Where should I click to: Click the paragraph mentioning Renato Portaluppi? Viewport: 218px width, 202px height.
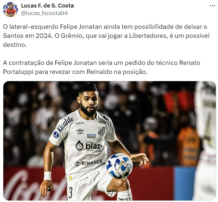(x=101, y=67)
